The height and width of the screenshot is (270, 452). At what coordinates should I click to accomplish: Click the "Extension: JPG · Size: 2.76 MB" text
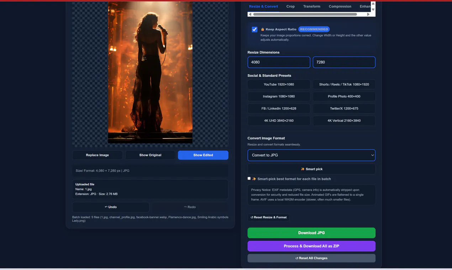click(96, 194)
